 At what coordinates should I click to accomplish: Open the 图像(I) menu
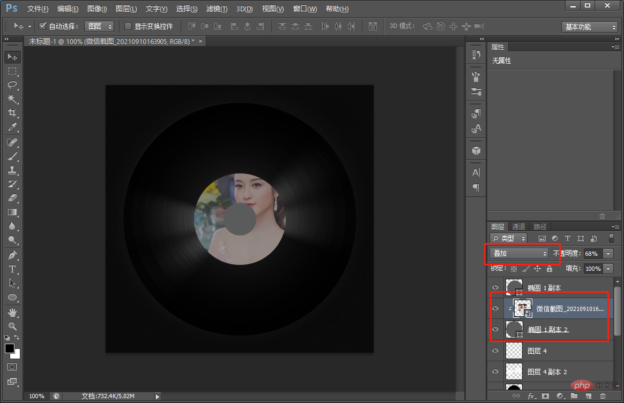(x=97, y=9)
